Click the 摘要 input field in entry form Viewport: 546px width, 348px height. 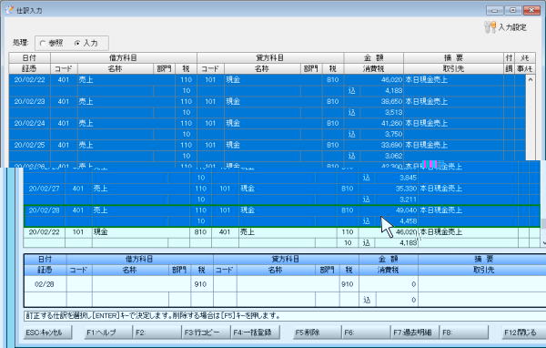click(482, 284)
